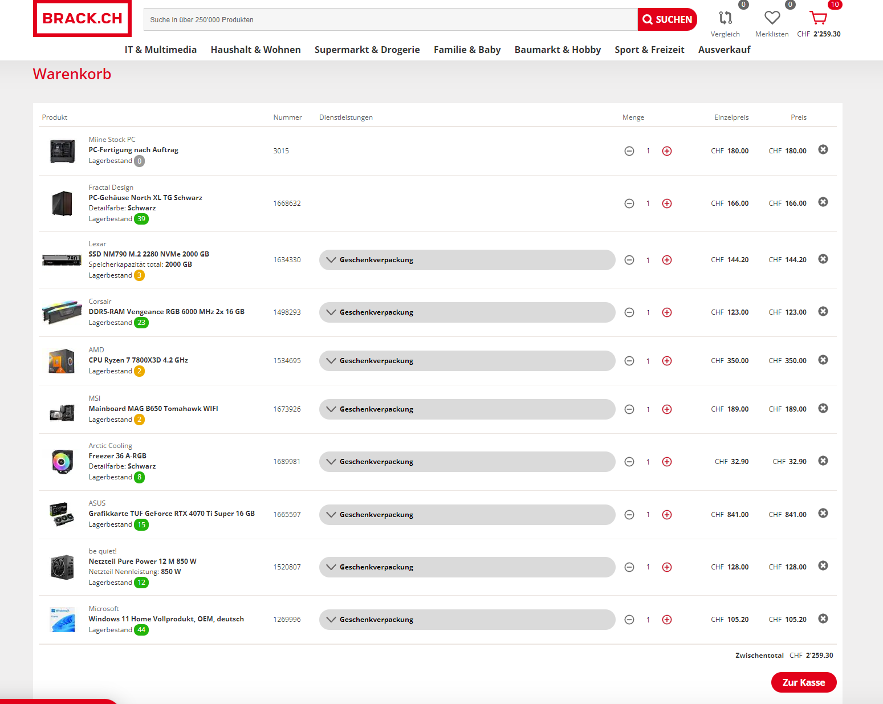Screen dimensions: 883x704
Task: Click the SUCHEN search button
Action: pyautogui.click(x=667, y=19)
